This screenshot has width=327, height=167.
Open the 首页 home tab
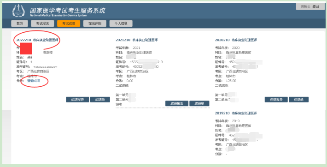tap(19, 24)
